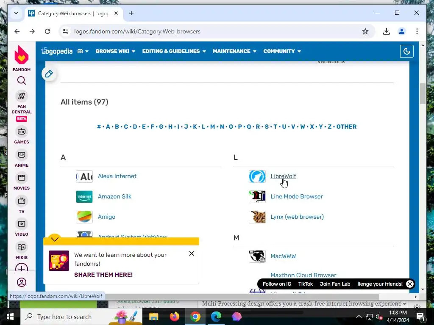Viewport: 434px width, 325px height.
Task: Reload the page in Chrome
Action: pyautogui.click(x=47, y=31)
